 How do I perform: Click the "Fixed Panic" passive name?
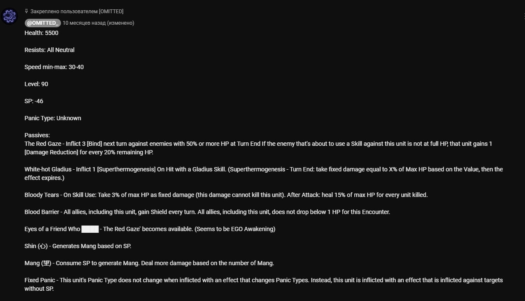point(40,280)
